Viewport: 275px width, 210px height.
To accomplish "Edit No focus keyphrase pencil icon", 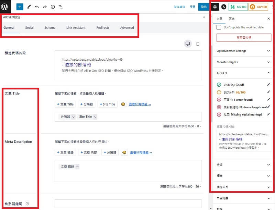I will [269, 107].
